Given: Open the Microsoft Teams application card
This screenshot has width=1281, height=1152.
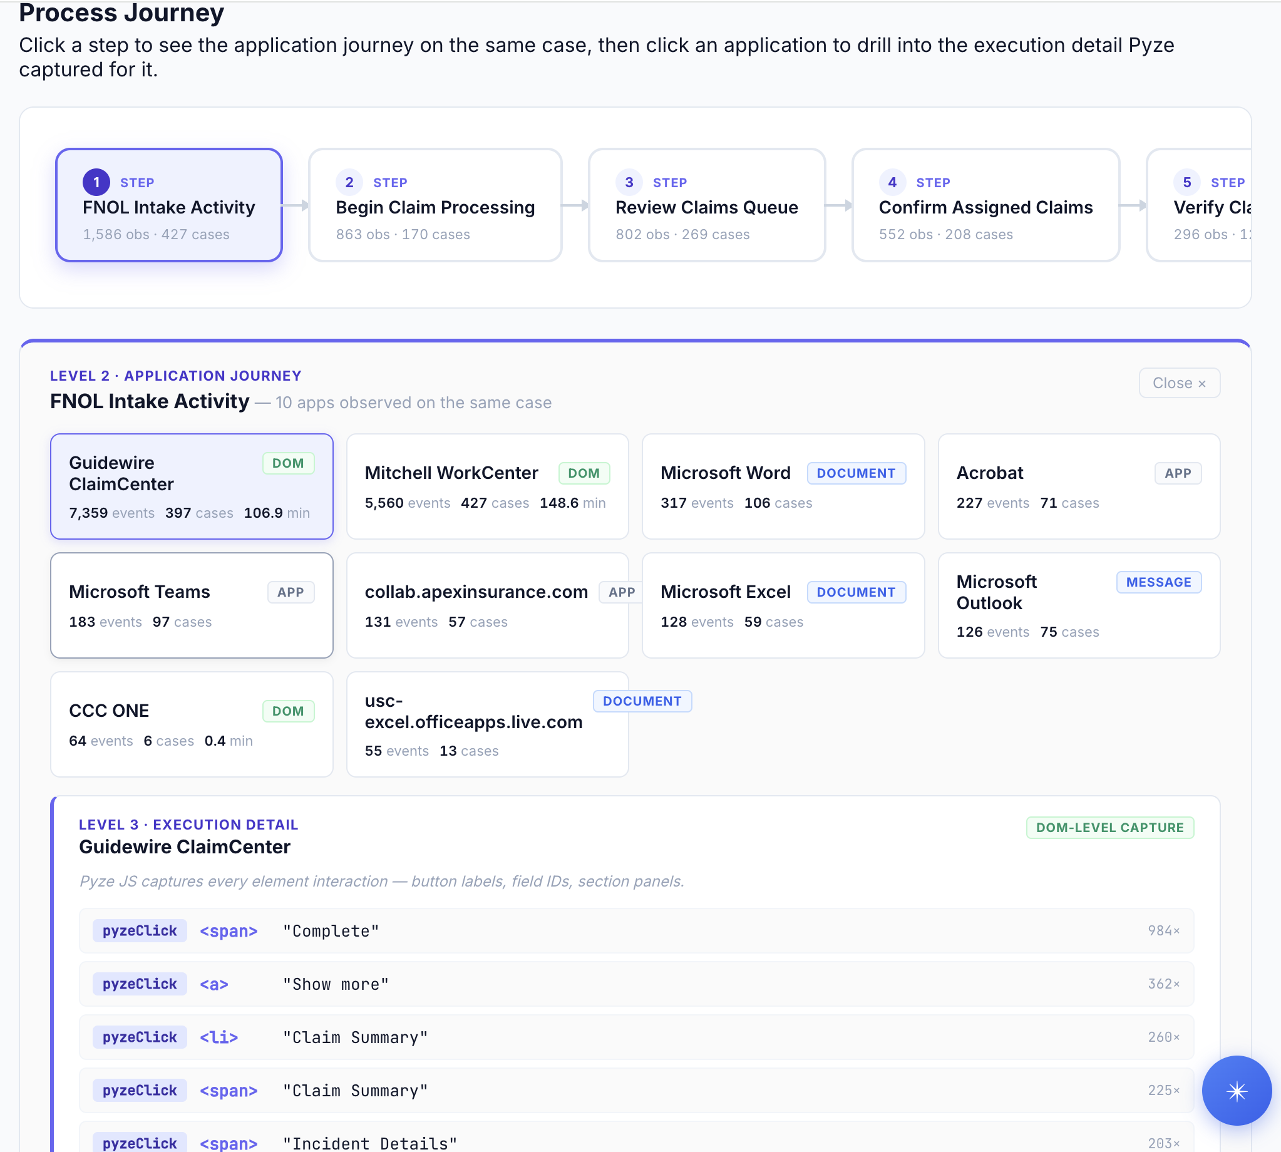Looking at the screenshot, I should pos(191,605).
